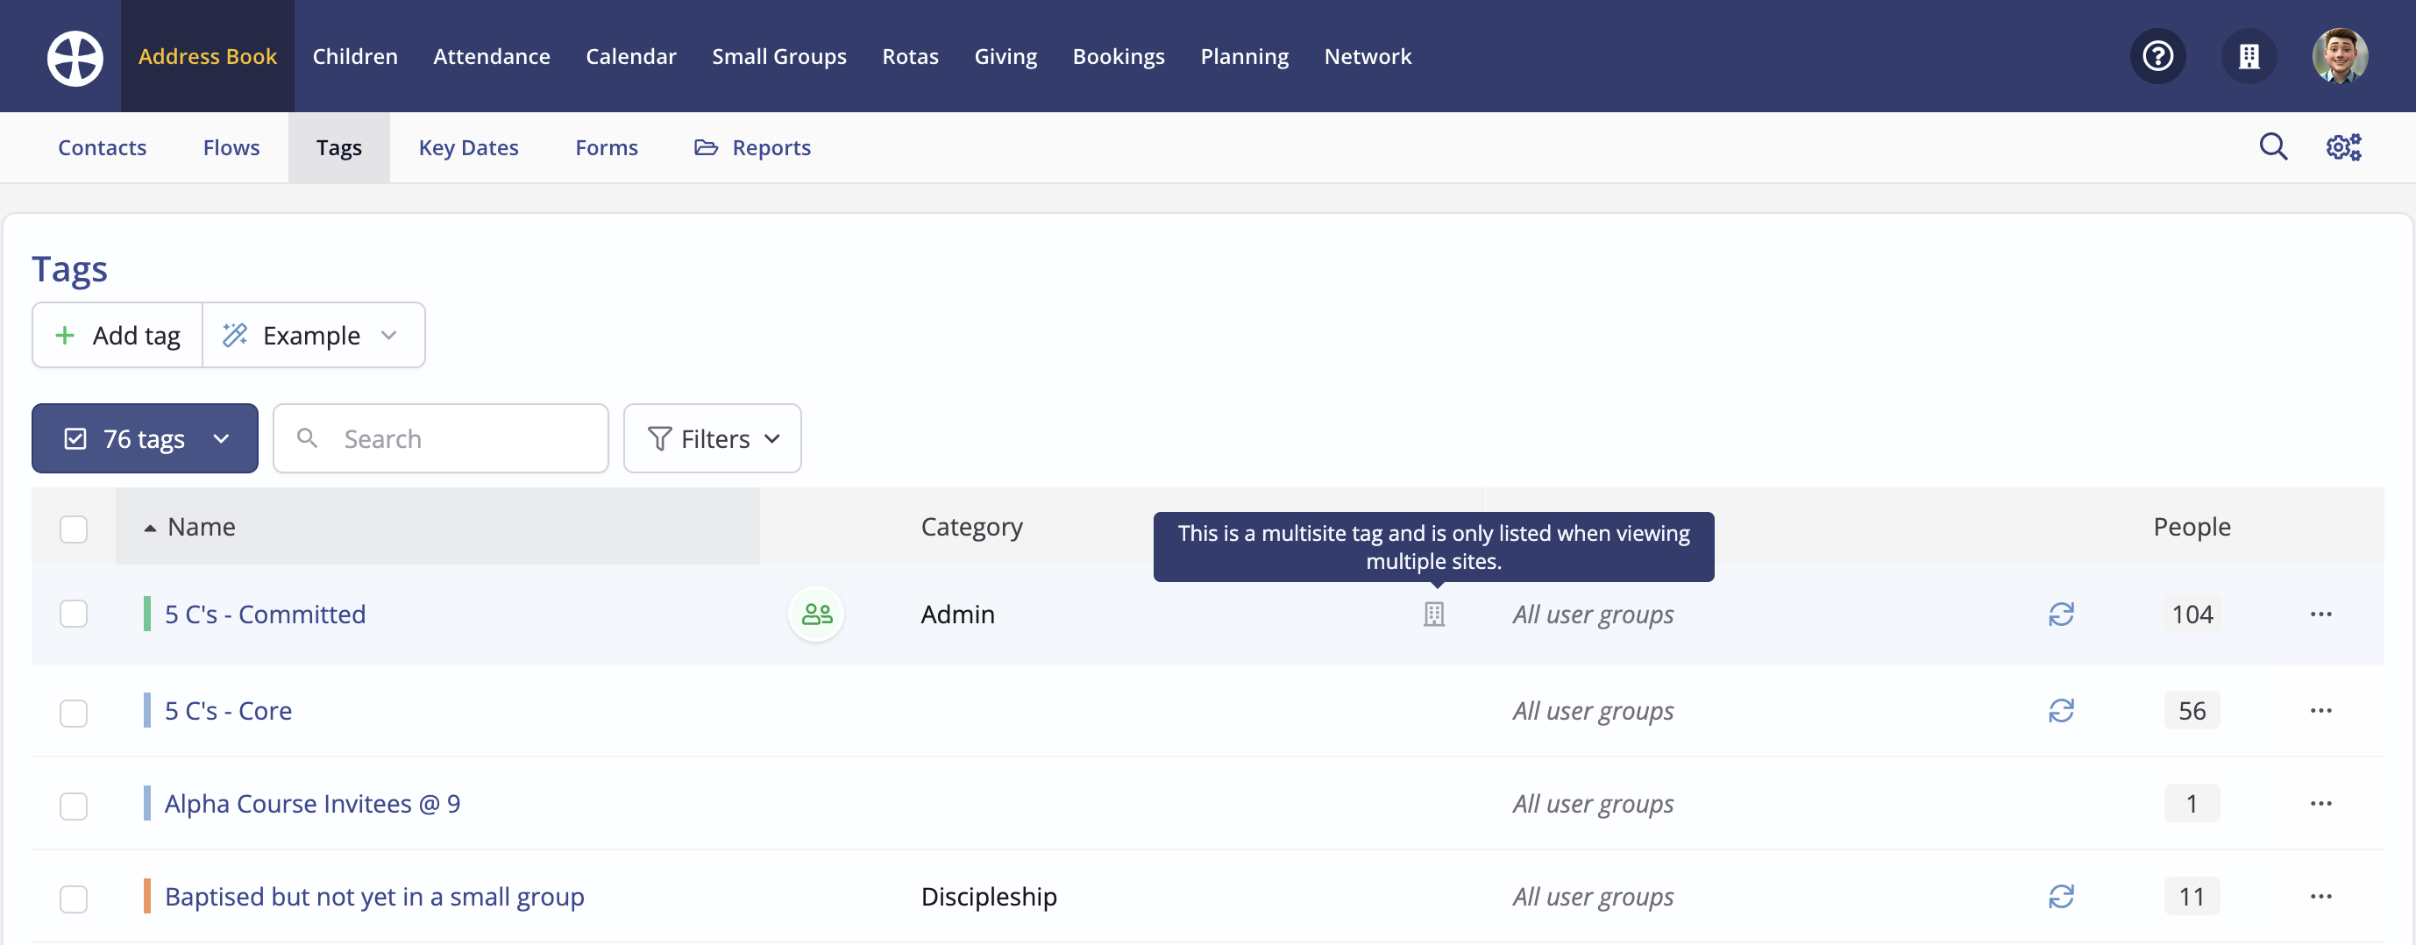Tick the select-all checkbox in table header
Screen dimensions: 2416x945
73,529
